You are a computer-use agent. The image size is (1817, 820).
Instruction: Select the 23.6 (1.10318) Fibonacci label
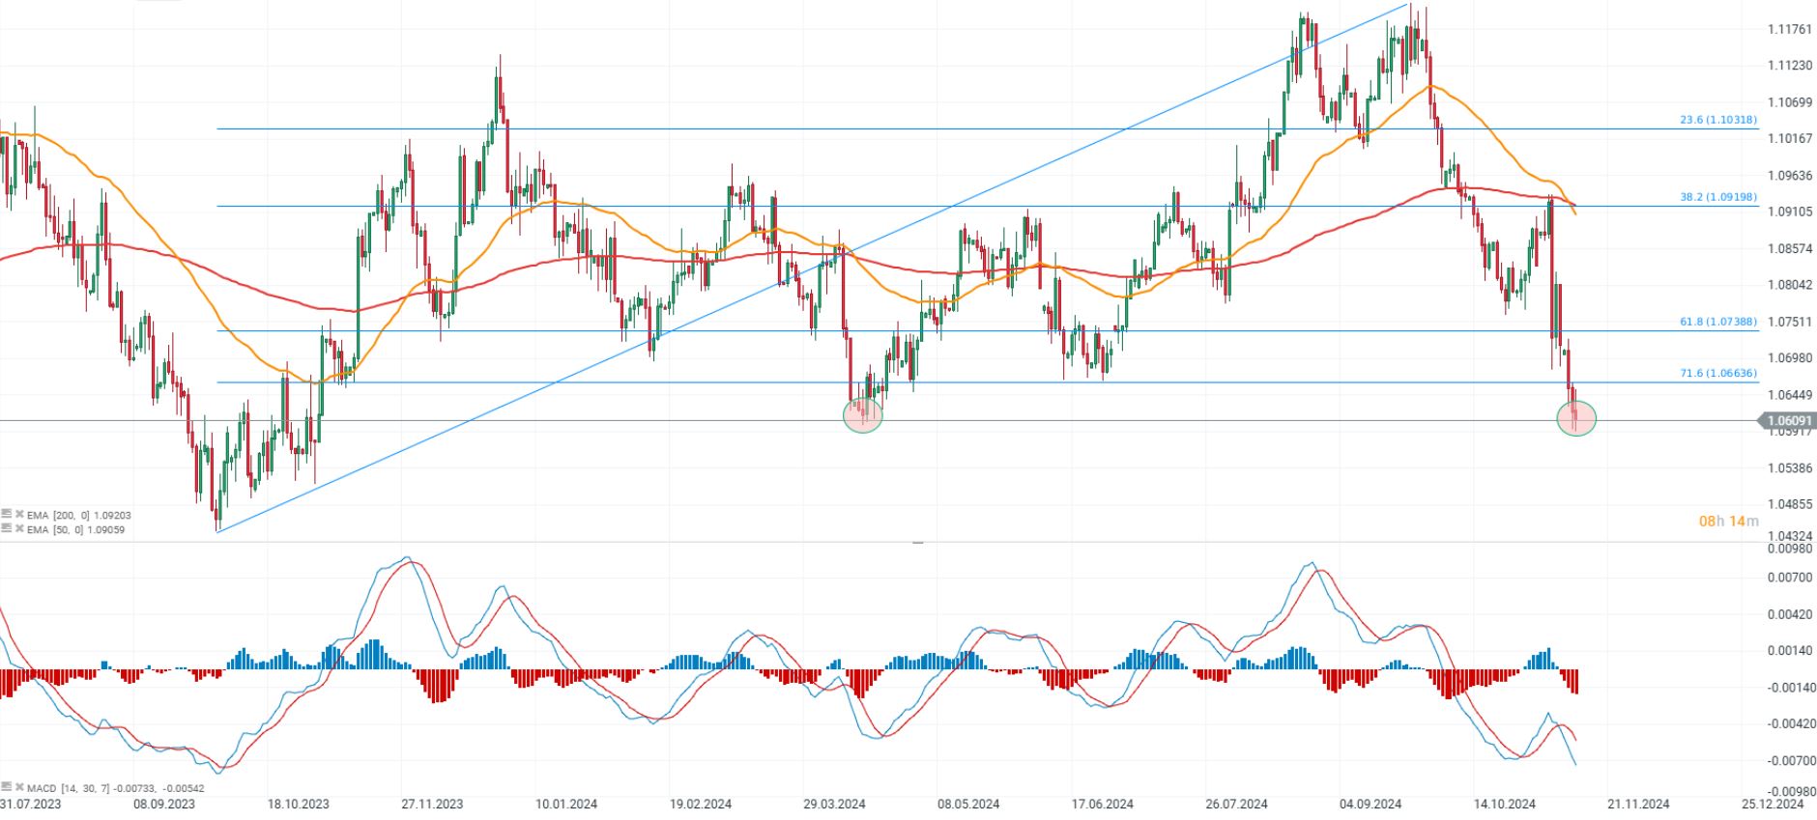click(1718, 120)
